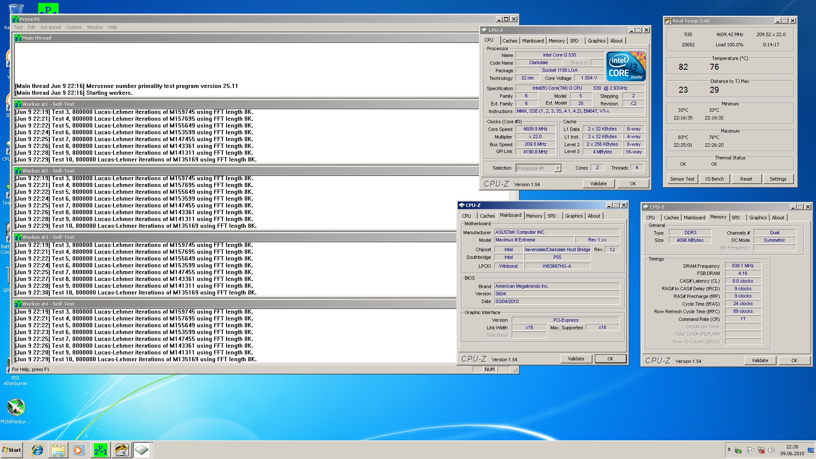Click XS Bench in Real Temp
816x459 pixels.
click(x=714, y=179)
